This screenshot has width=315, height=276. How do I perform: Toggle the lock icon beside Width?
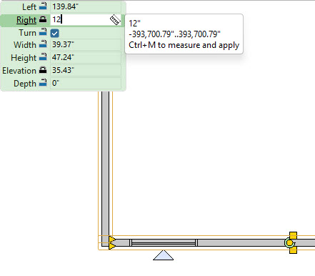(43, 44)
